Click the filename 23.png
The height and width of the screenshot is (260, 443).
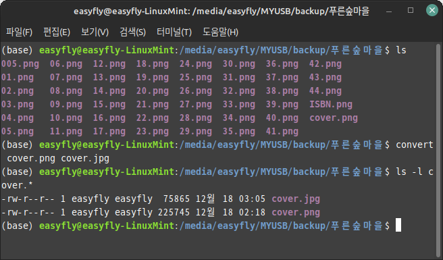(x=153, y=132)
